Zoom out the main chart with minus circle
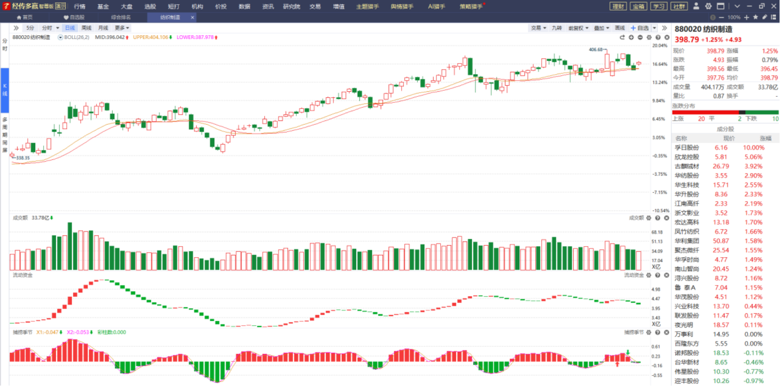 click(x=640, y=38)
